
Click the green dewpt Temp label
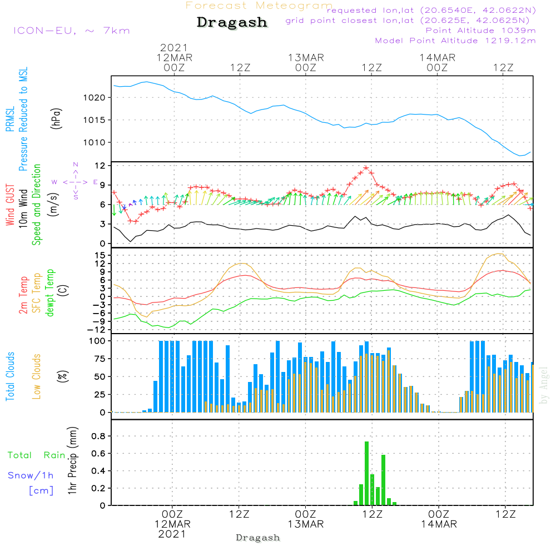pos(51,292)
